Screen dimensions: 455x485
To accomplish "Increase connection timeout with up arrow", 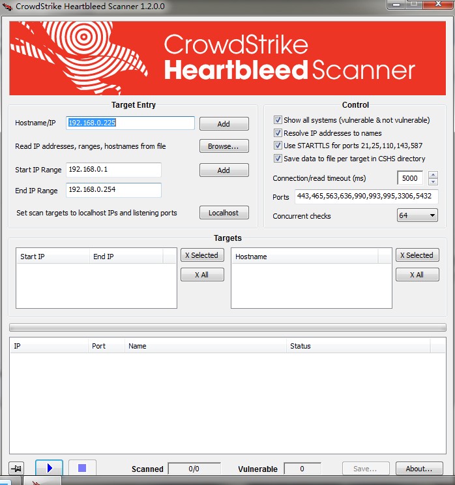I will (x=433, y=175).
